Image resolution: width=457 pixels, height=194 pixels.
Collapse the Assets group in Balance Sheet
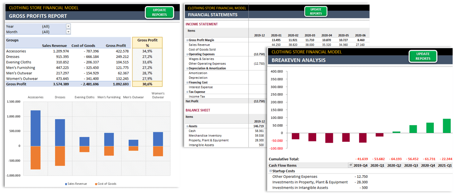187,126
